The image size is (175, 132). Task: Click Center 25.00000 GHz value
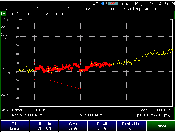29,110
